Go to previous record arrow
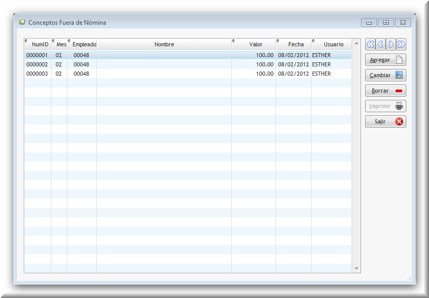This screenshot has width=429, height=298. 381,44
